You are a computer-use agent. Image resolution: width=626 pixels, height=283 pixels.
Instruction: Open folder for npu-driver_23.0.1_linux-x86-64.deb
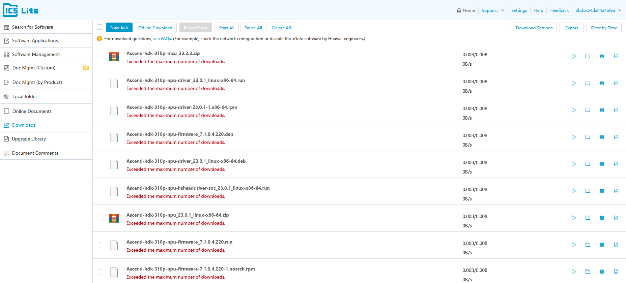click(x=588, y=164)
